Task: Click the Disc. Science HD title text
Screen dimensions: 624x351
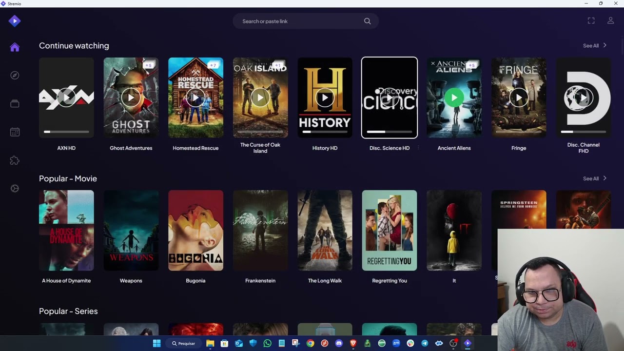Action: (390, 148)
